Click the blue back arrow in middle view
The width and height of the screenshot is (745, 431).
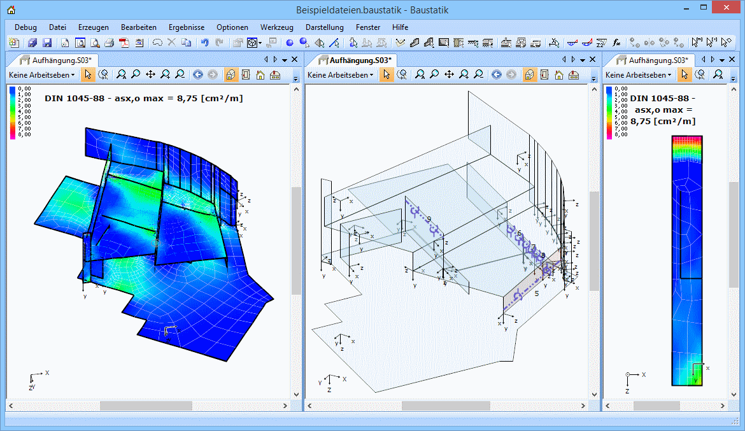(x=497, y=74)
